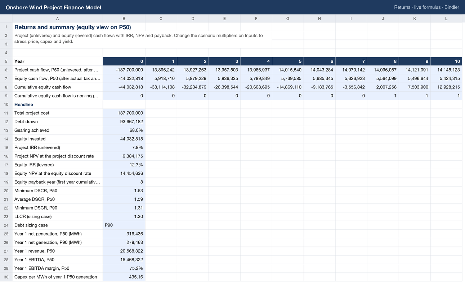Select project cash flow cell 13,896,242

click(161, 70)
